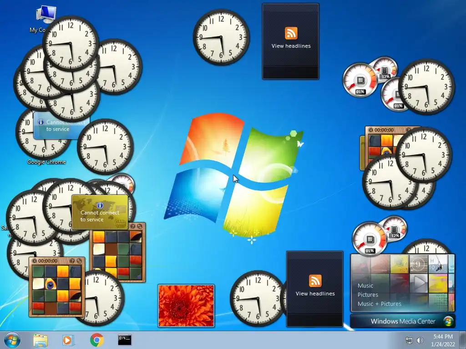This screenshot has width=466, height=349.
Task: Click the show-picture question mark in lower-left puzzle
Action: tap(71, 261)
